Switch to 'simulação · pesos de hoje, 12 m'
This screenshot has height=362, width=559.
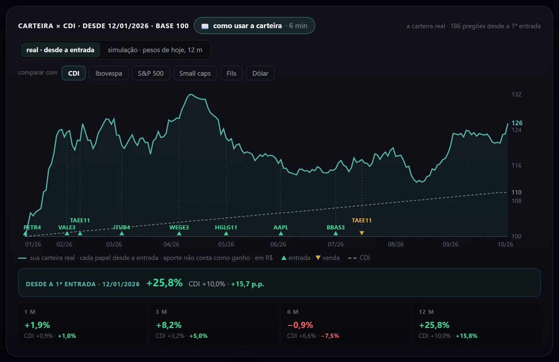[x=155, y=50]
